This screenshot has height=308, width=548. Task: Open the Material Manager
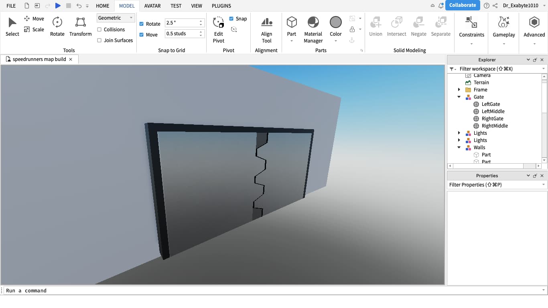pyautogui.click(x=313, y=28)
